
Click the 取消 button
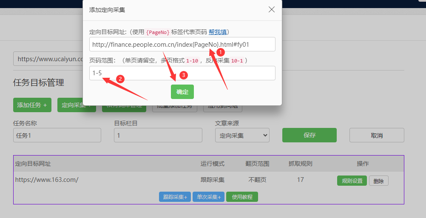point(376,135)
